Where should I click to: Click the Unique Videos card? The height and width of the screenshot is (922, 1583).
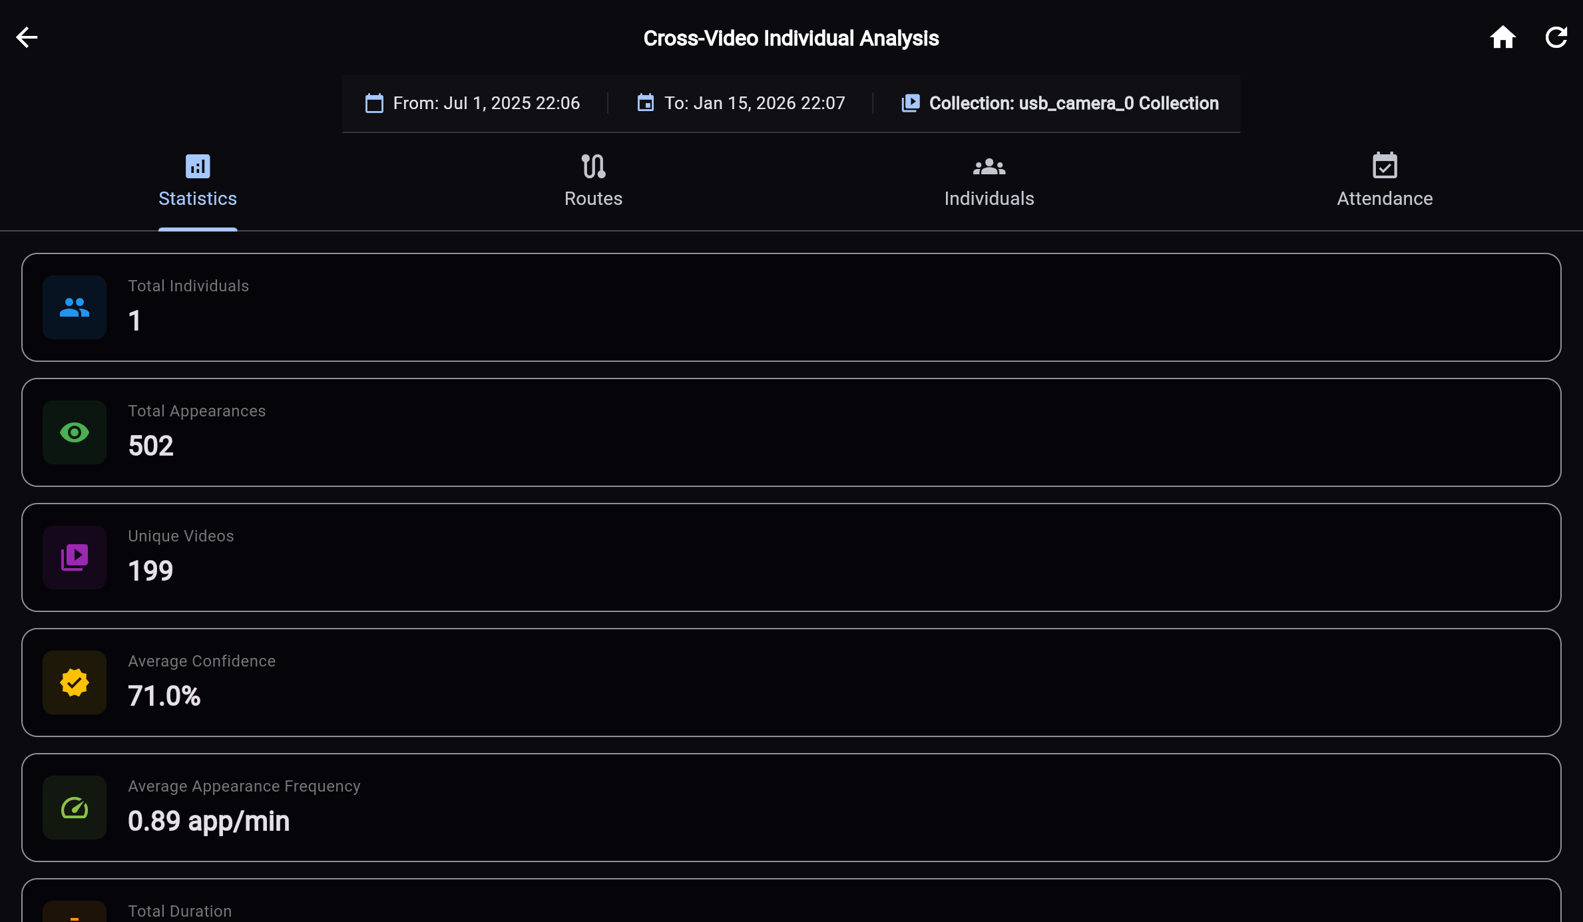[x=791, y=557]
